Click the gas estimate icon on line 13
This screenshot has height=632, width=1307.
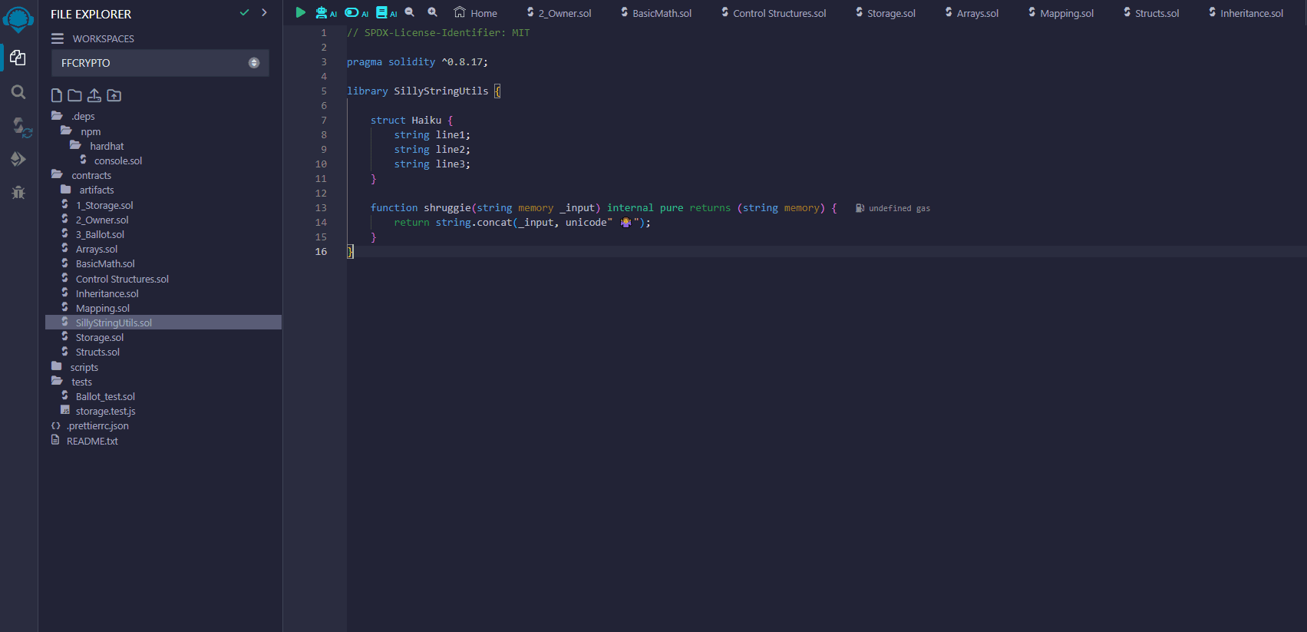click(x=860, y=208)
